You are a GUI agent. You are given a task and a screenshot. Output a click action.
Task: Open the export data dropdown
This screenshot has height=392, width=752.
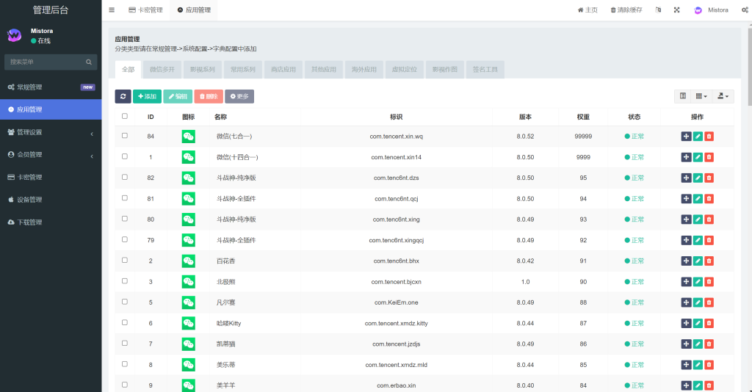click(x=723, y=96)
